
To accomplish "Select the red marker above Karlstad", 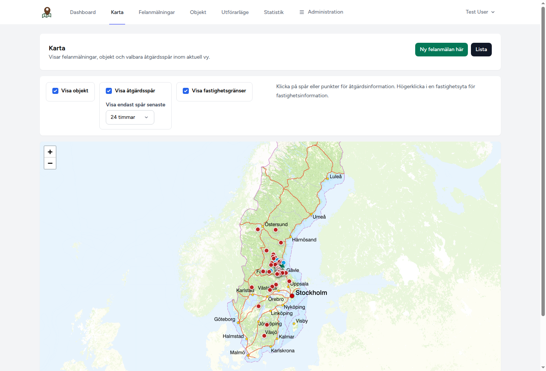I will [252, 287].
